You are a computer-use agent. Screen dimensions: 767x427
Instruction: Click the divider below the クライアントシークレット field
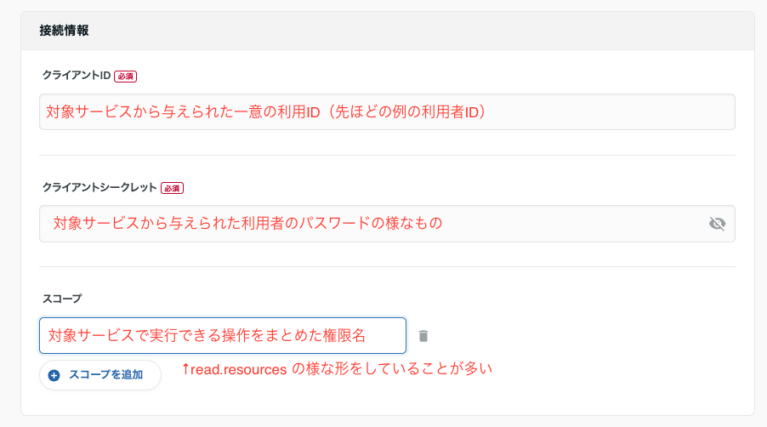click(x=387, y=266)
